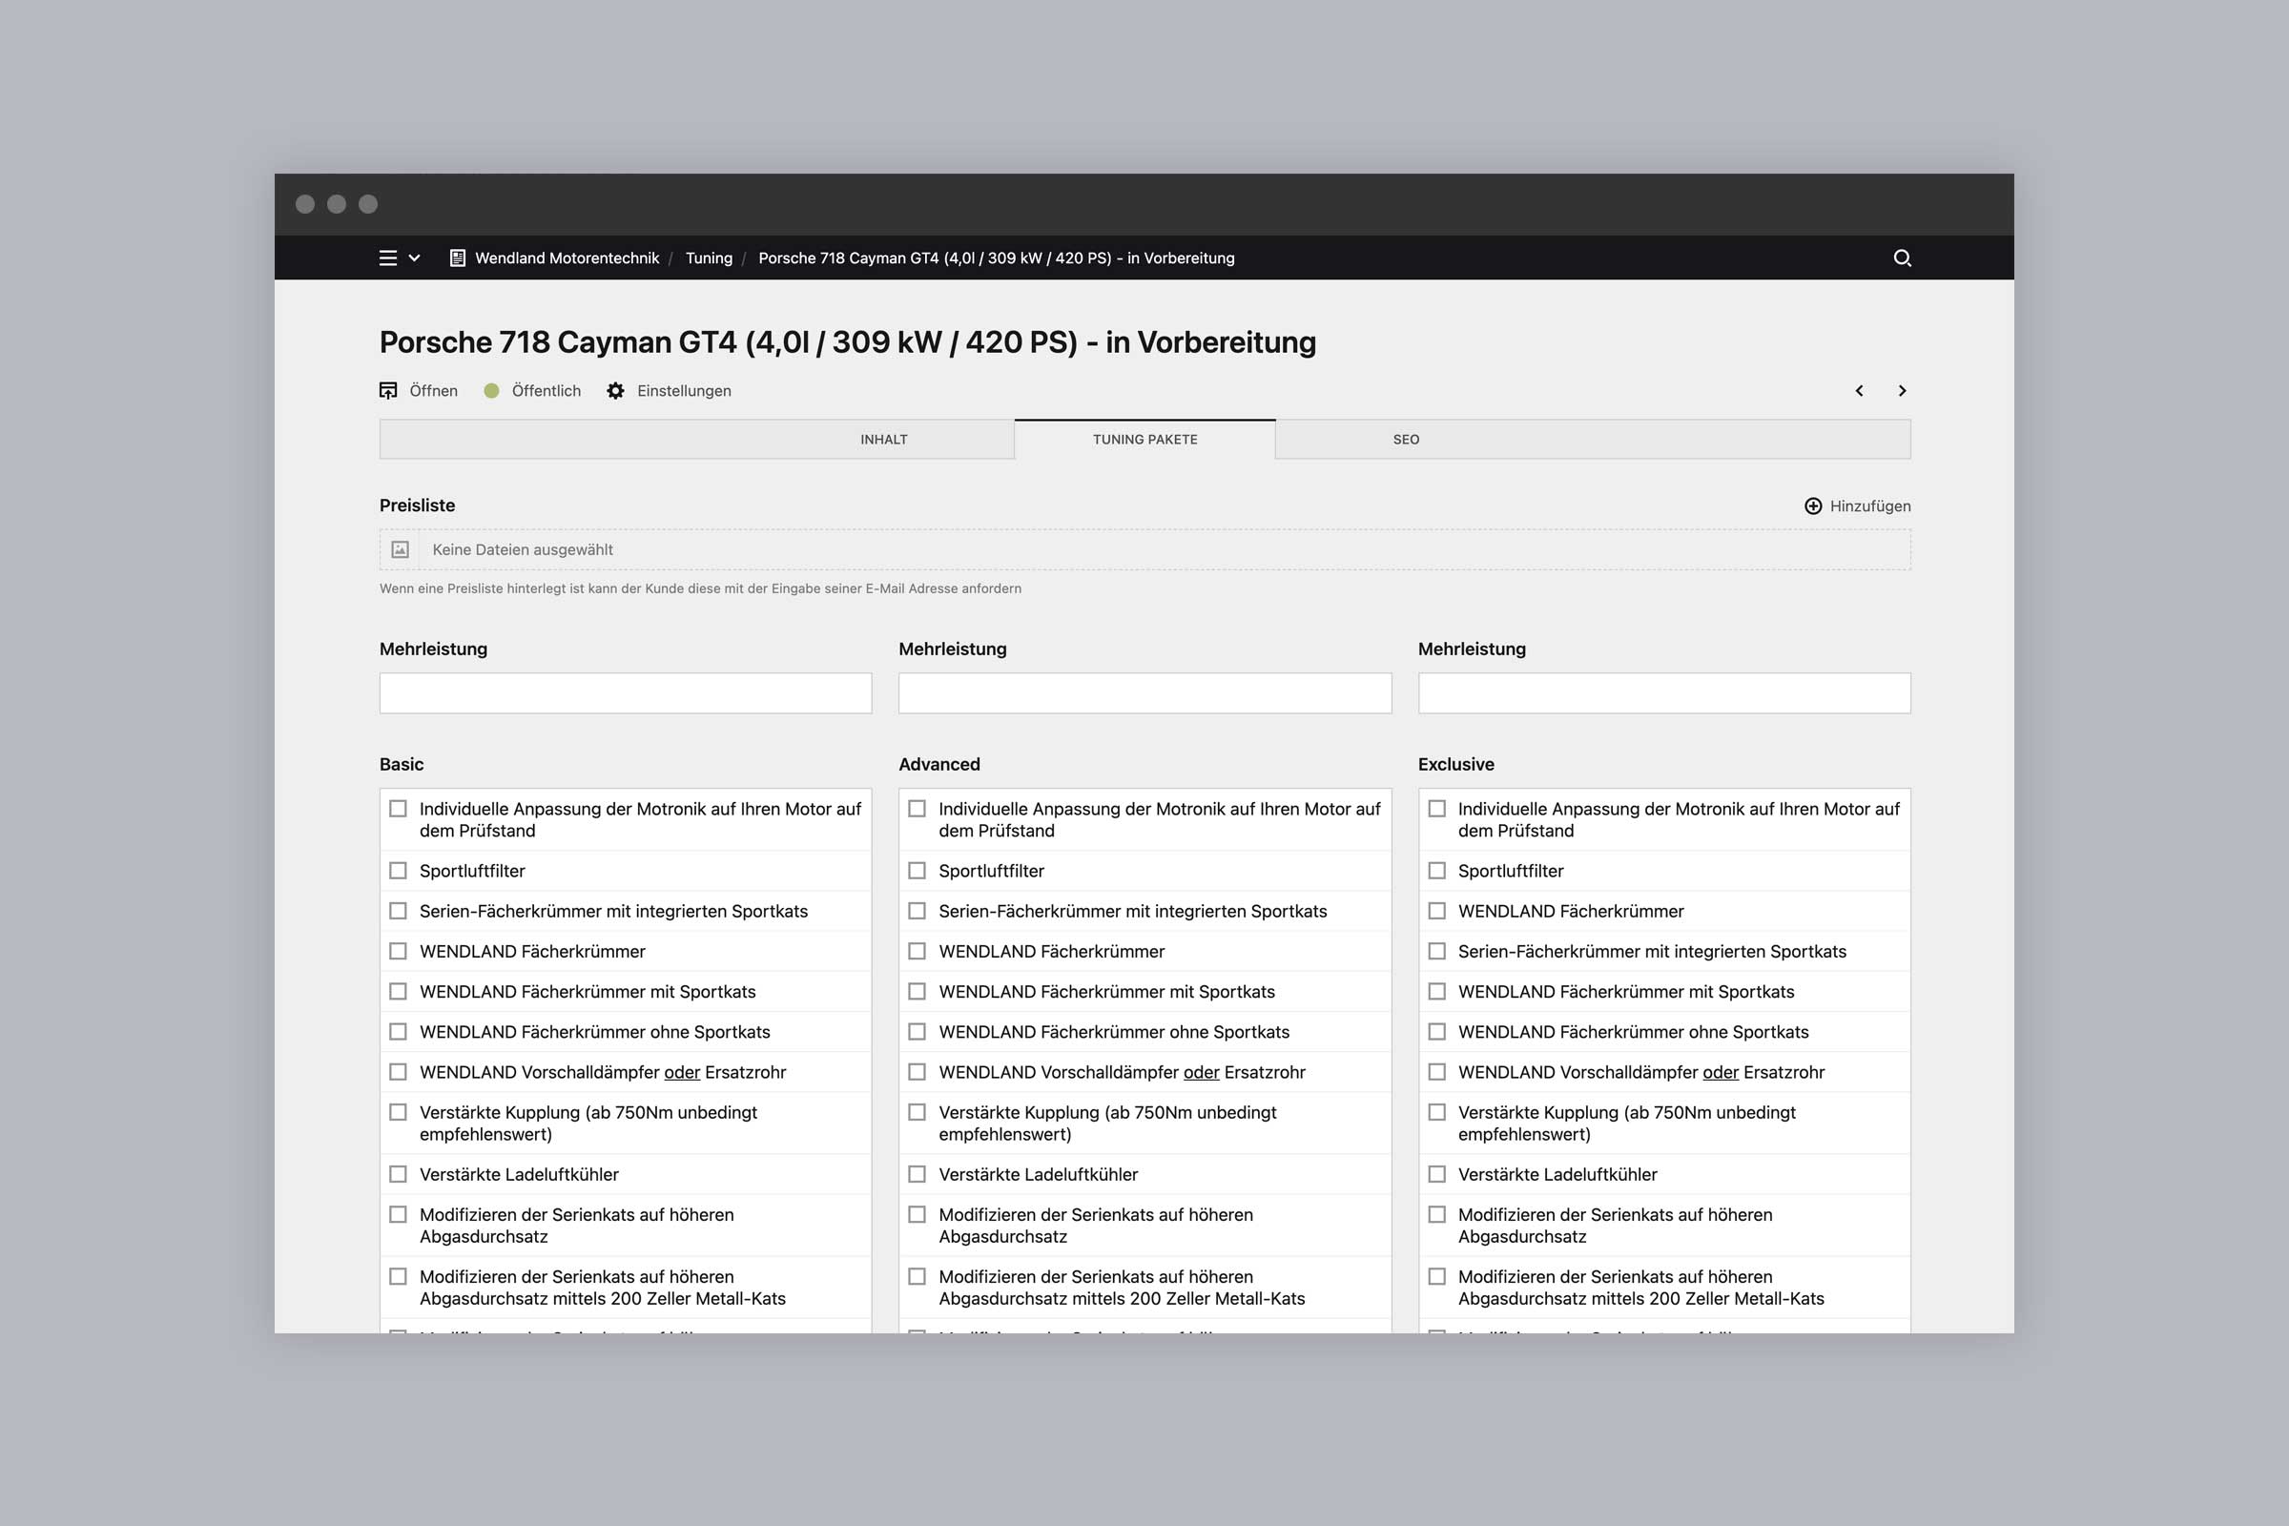Click the page icon before Wendland Motorentechnik
This screenshot has height=1526, width=2289.
(x=458, y=258)
